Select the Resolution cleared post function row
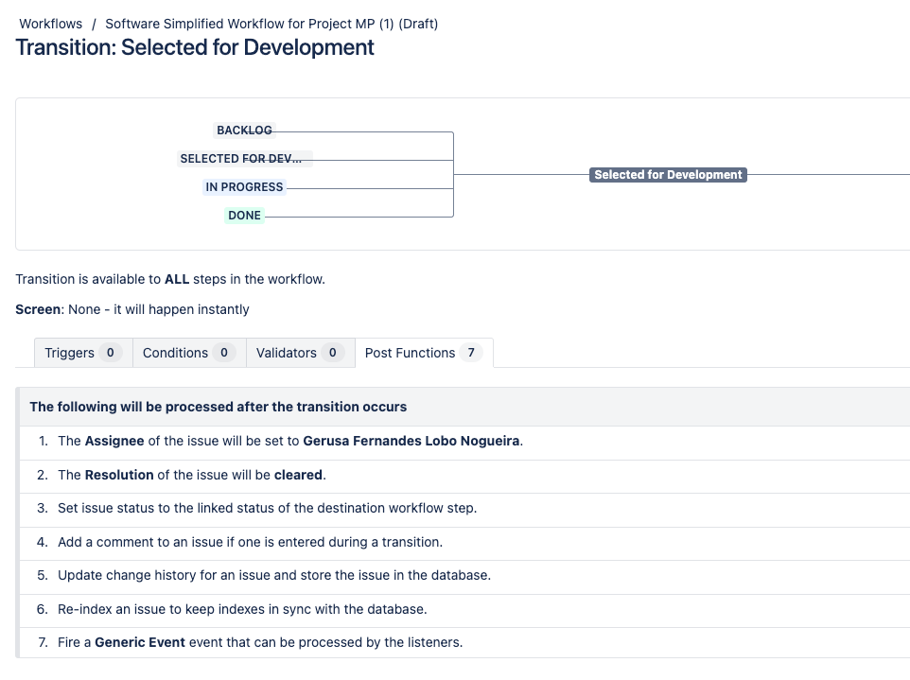910x680 pixels. [x=464, y=475]
